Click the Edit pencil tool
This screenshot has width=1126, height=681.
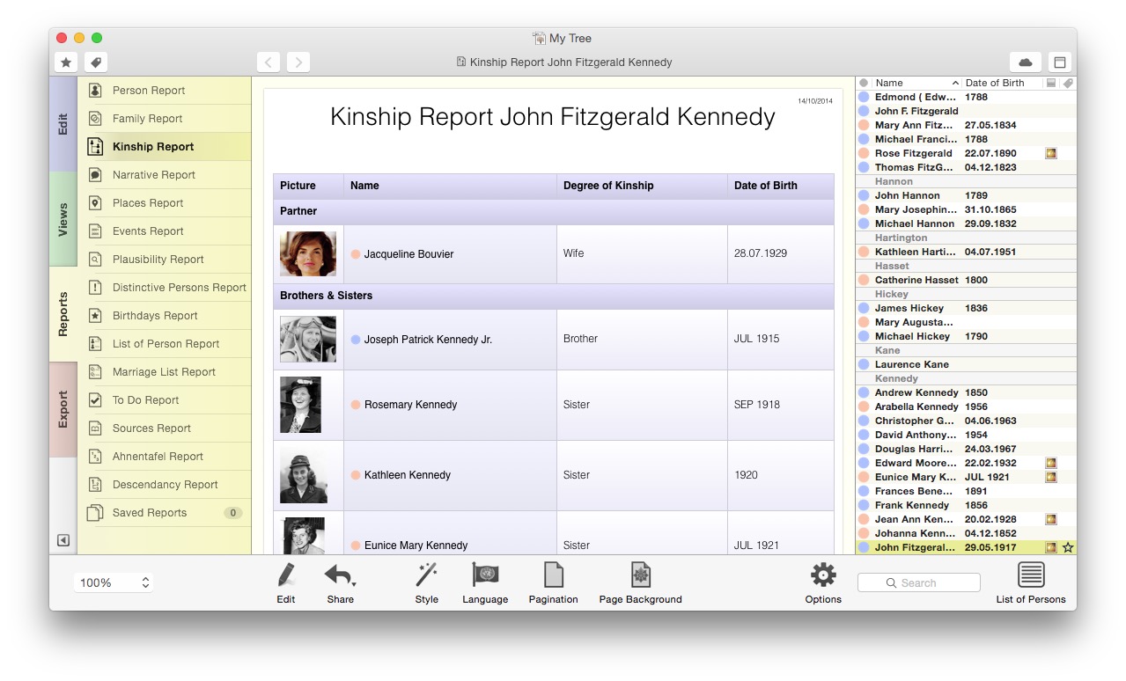pos(286,583)
